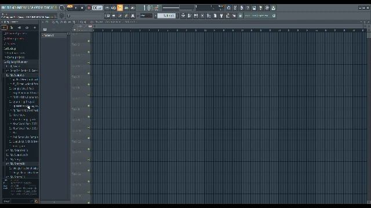371x208 pixels.
Task: Open the global snap selector
Action: (x=146, y=16)
